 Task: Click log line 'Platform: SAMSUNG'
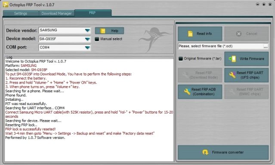tap(21, 66)
